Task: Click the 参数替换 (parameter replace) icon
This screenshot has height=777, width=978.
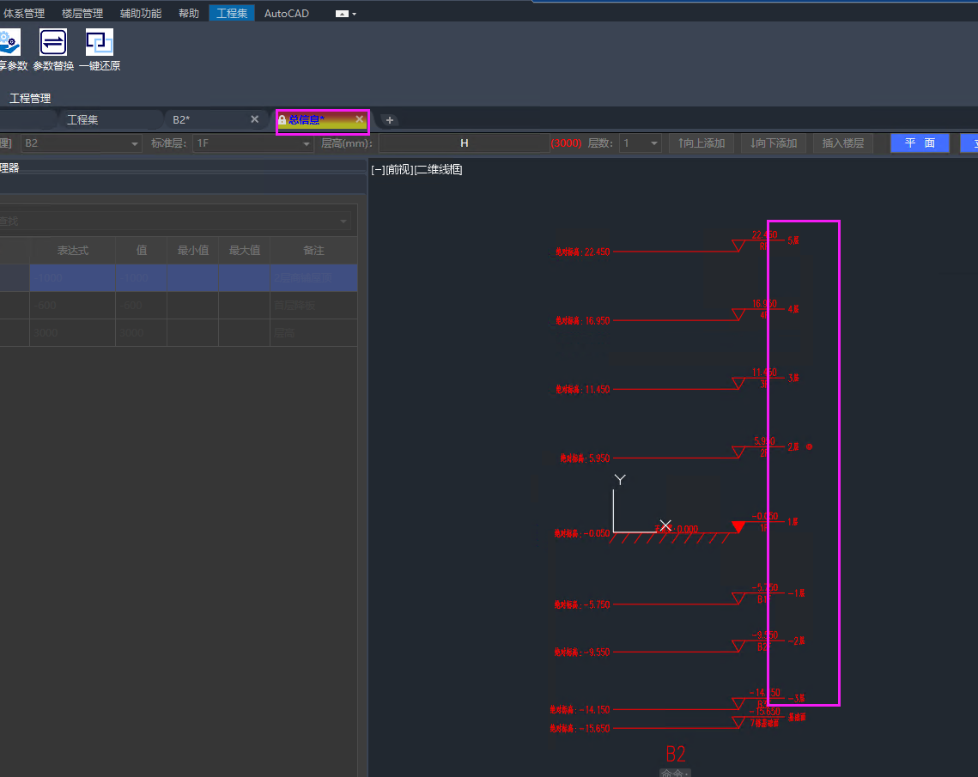Action: (x=53, y=42)
